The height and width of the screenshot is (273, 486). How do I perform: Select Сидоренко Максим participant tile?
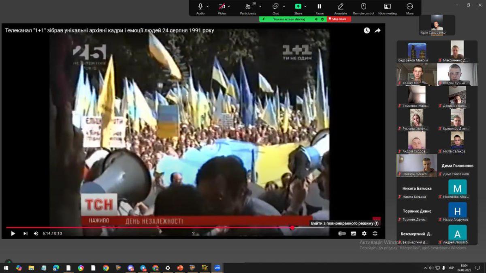tap(417, 53)
